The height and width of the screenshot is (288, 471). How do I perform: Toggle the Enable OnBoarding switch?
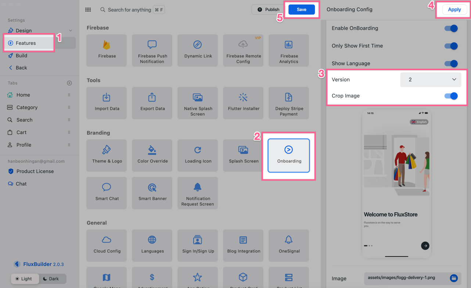point(451,28)
